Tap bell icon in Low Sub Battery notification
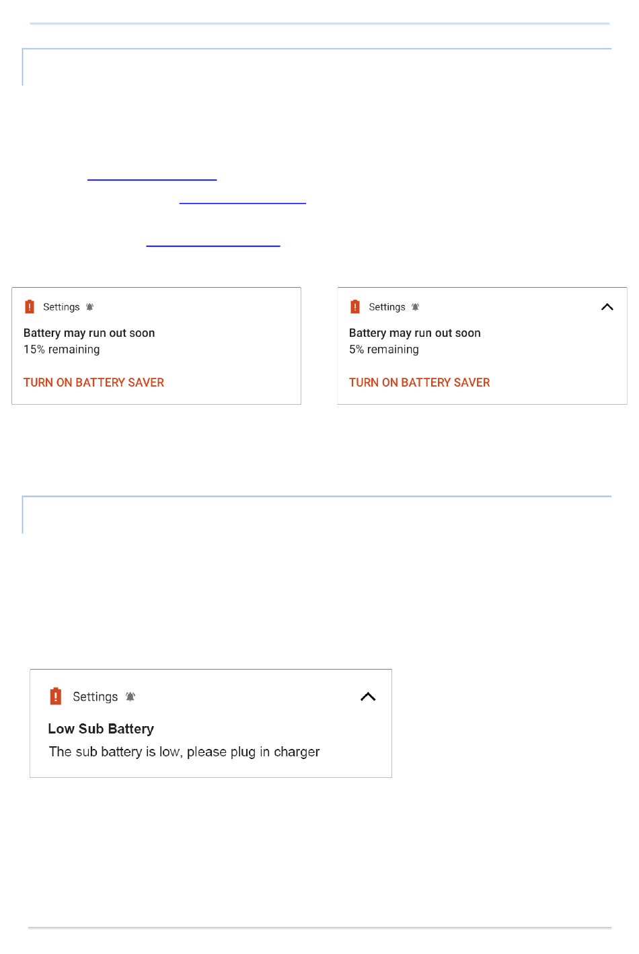This screenshot has height=954, width=639. tap(130, 697)
